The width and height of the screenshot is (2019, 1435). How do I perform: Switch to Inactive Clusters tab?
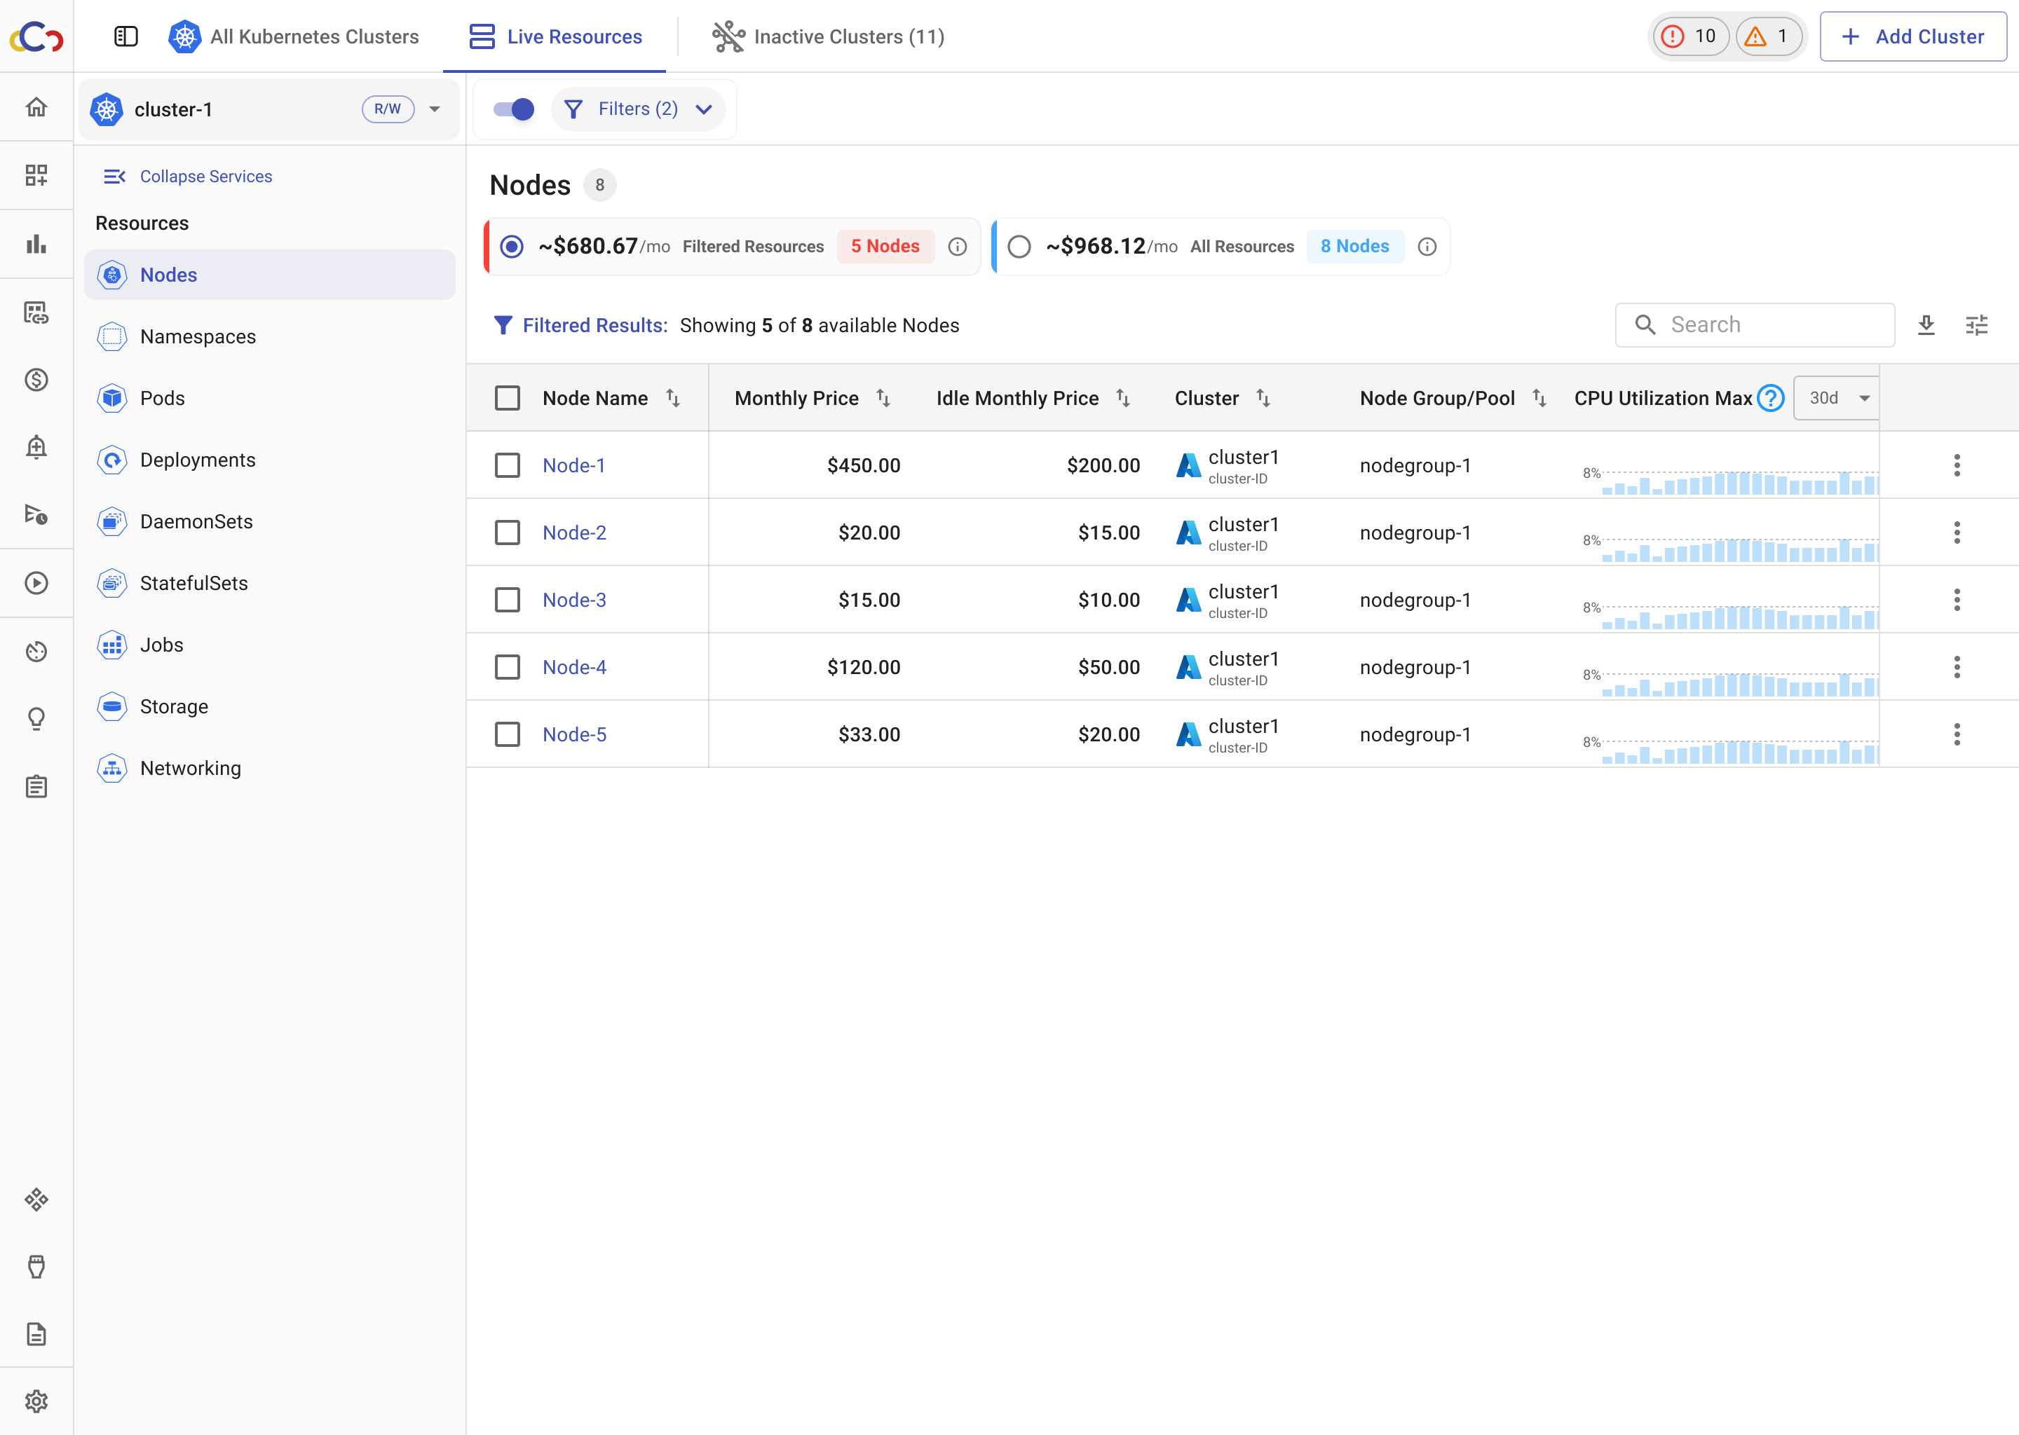pos(829,36)
